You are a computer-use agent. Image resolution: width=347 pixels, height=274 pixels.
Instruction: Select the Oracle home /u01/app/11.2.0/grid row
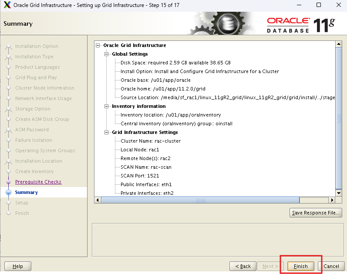click(x=163, y=89)
